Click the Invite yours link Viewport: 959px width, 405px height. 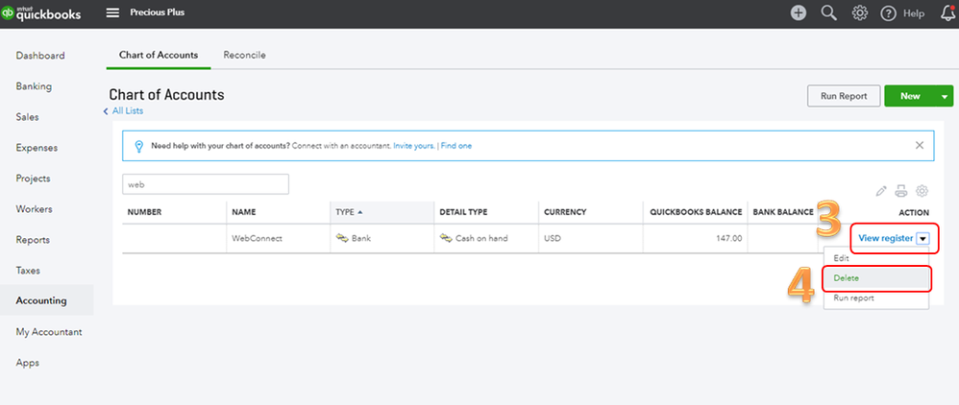[x=414, y=146]
